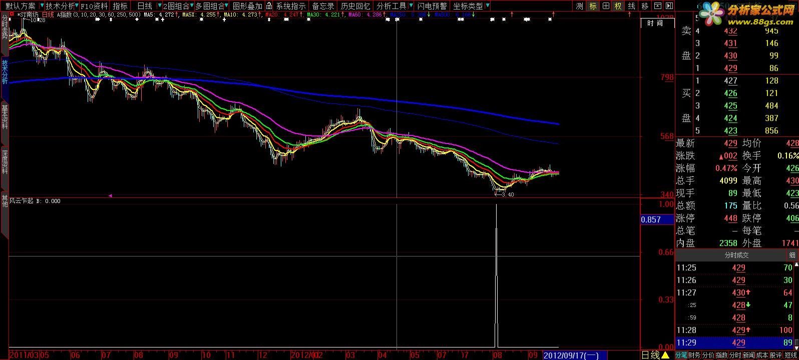The height and width of the screenshot is (360, 799).
Task: Click the 测 measure tool icon
Action: click(x=580, y=6)
